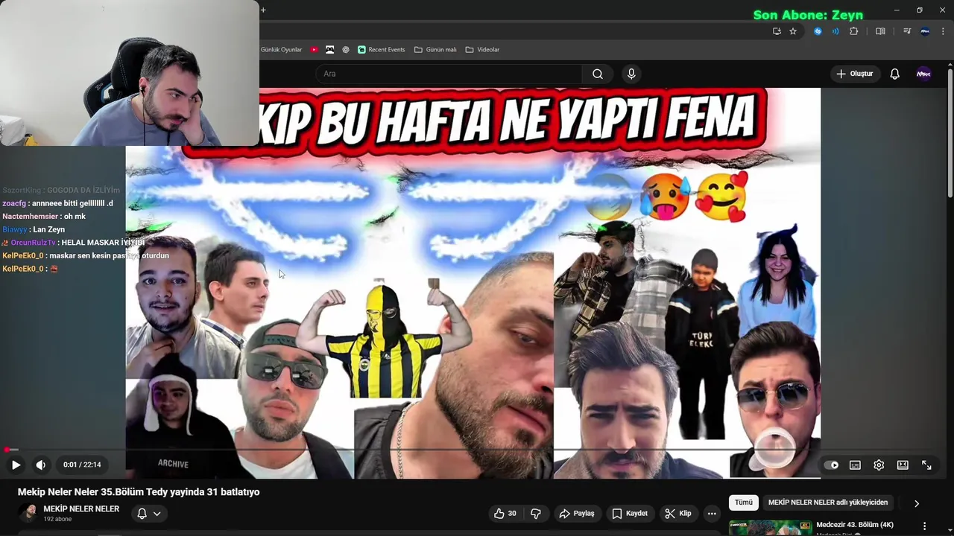The height and width of the screenshot is (536, 954).
Task: Create a clip with Klip button
Action: pos(678,513)
